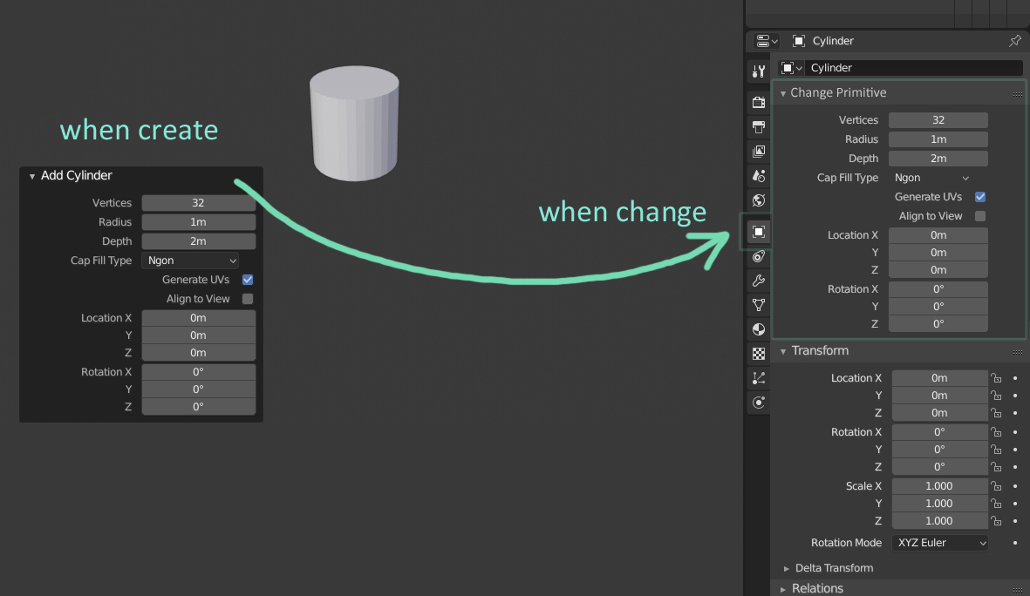Open the Modifiers wrench tab

coord(759,281)
